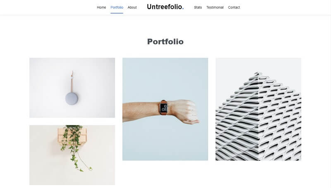Click the Untreefolio logo text
This screenshot has width=331, height=188.
(x=164, y=7)
